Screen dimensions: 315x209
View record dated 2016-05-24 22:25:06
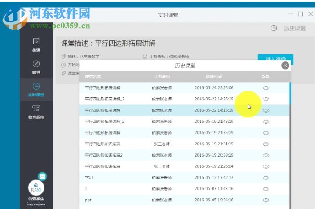[266, 88]
